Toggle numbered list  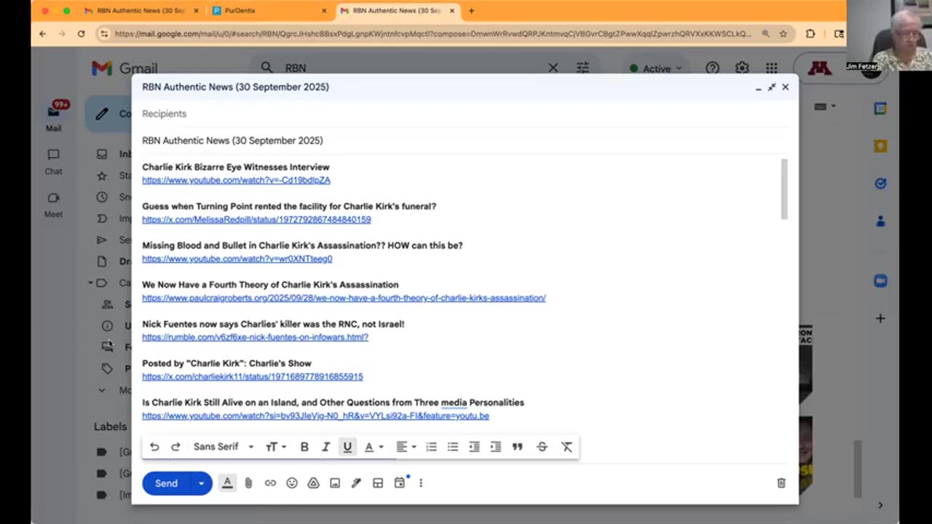431,447
